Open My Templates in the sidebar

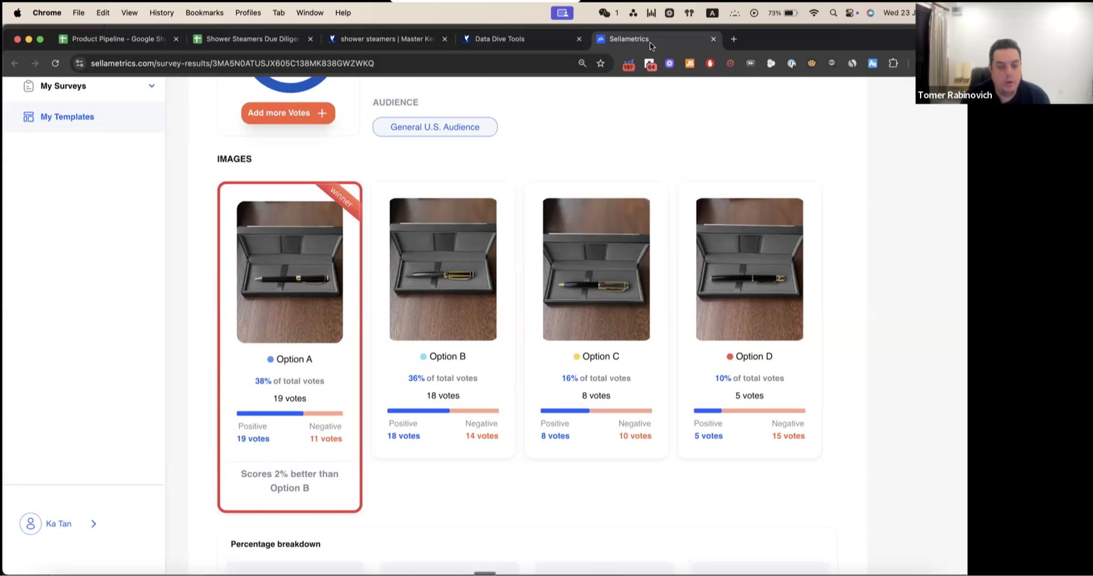[84, 117]
